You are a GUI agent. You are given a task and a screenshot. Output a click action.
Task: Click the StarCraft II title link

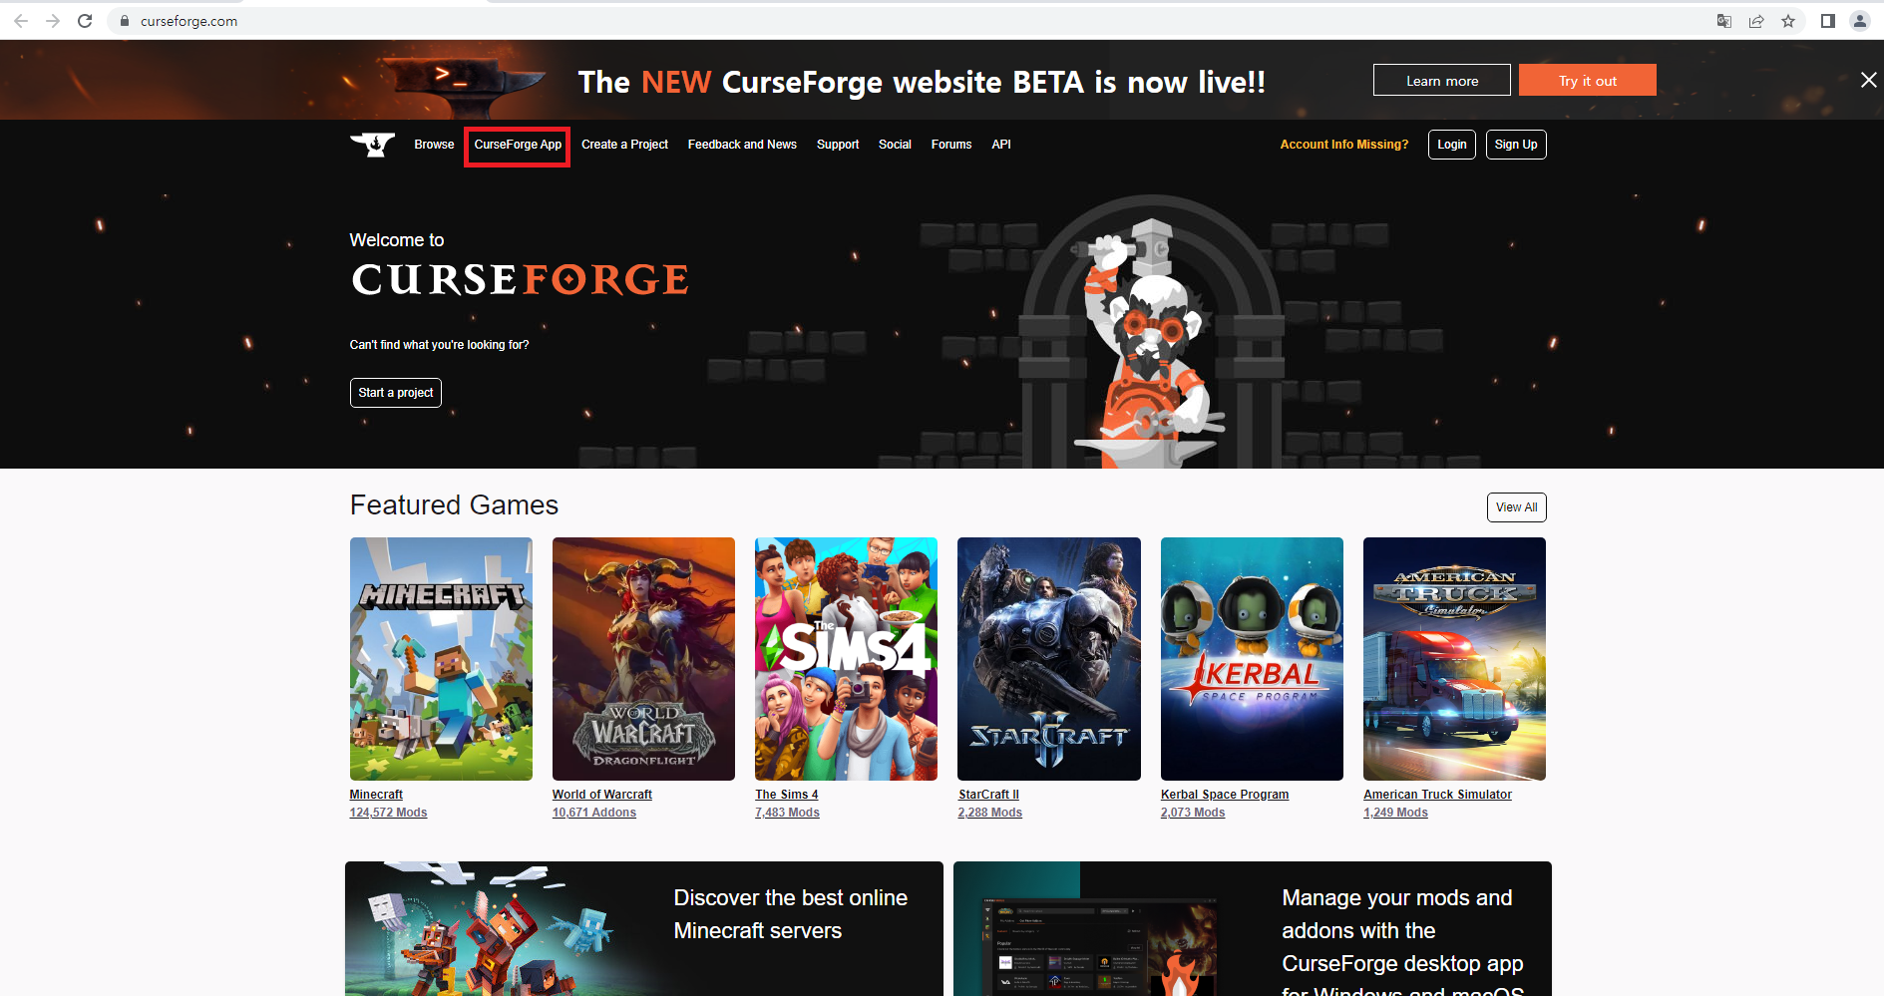[988, 795]
